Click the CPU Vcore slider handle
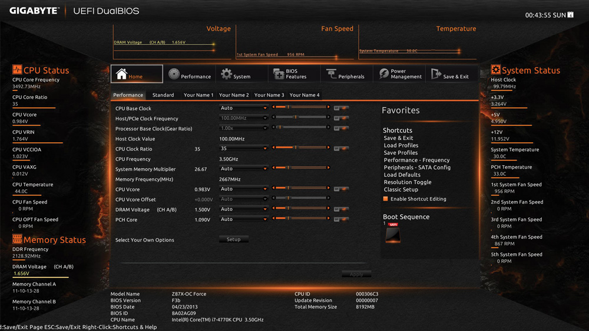 coord(288,188)
